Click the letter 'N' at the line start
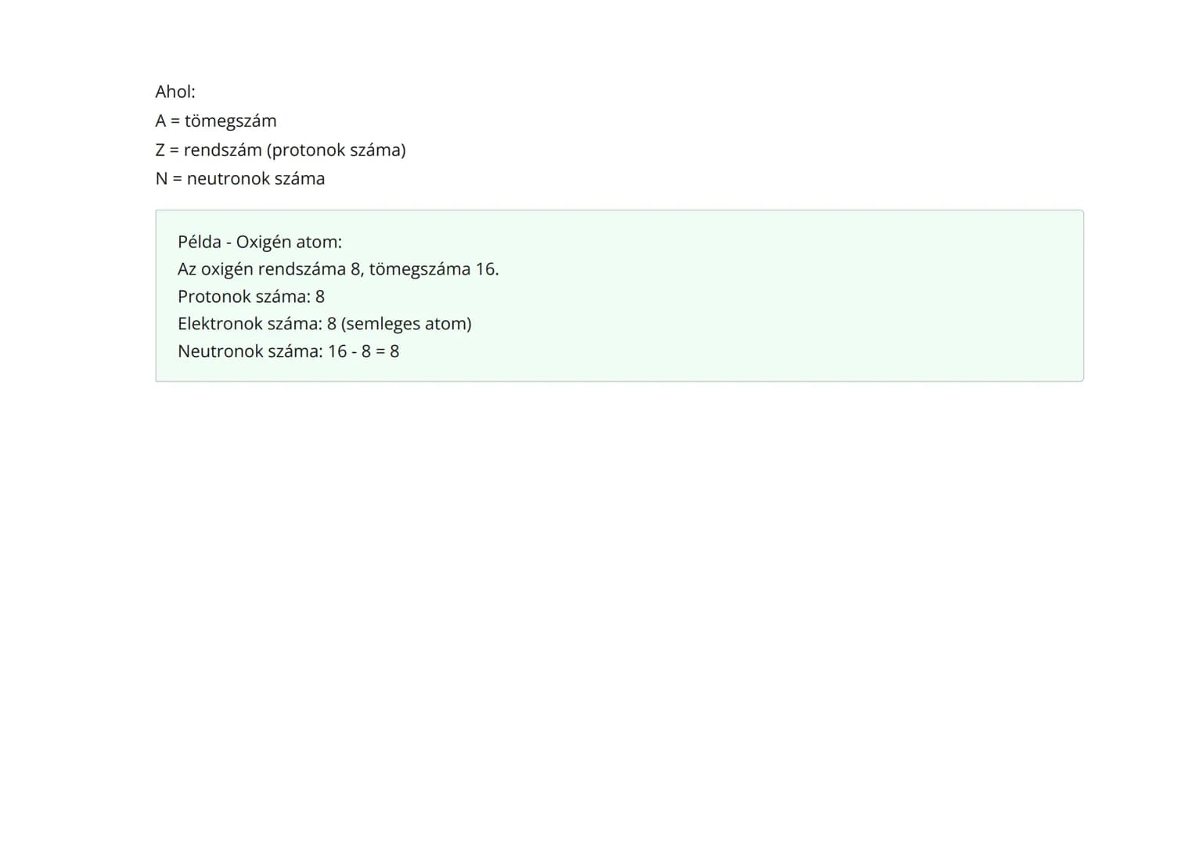 click(x=161, y=178)
